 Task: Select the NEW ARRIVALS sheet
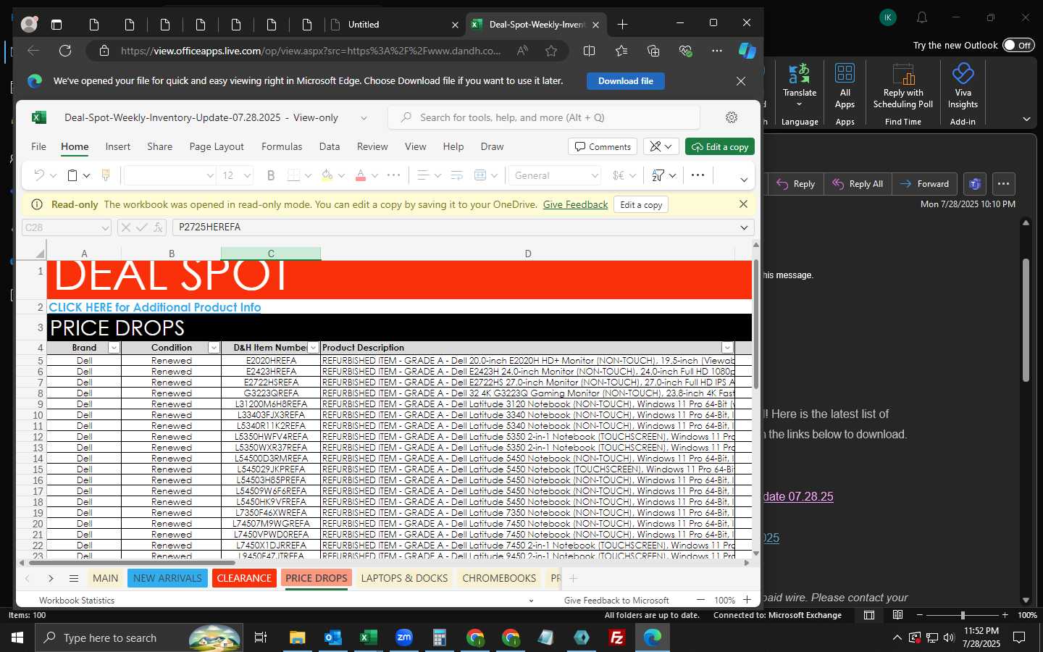pos(167,578)
